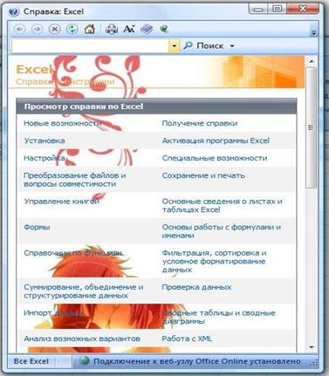Click the search text input field

click(x=90, y=45)
